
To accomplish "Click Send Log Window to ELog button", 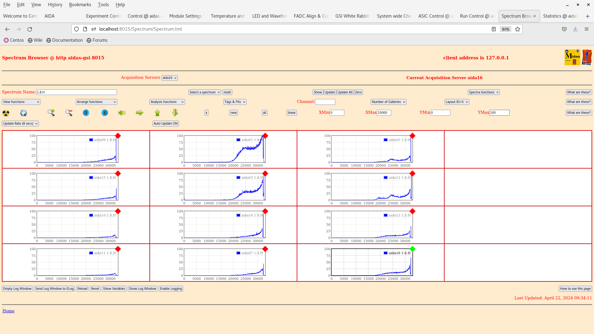I will coord(54,289).
